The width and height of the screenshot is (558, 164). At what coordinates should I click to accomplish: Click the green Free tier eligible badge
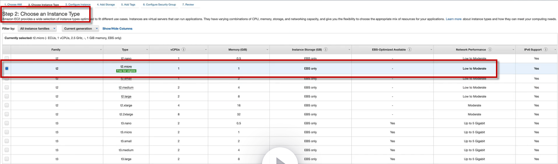[x=126, y=71]
